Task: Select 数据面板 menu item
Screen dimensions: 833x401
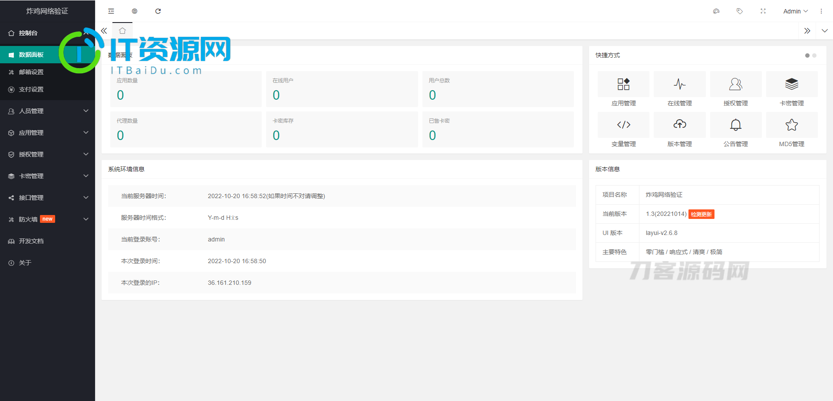Action: coord(47,55)
